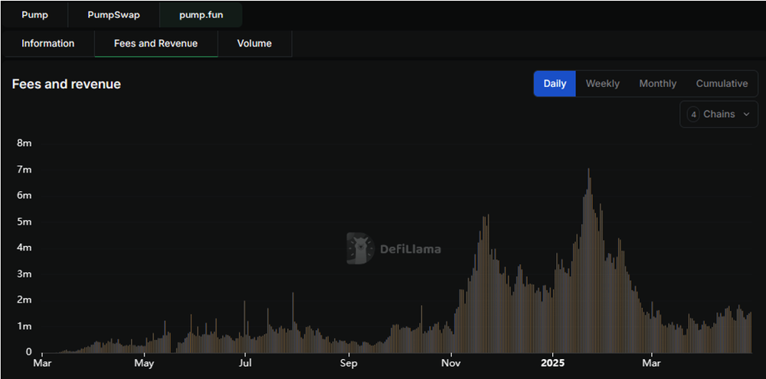Click the Fees and revenue chart heading
The height and width of the screenshot is (379, 766).
click(x=67, y=84)
